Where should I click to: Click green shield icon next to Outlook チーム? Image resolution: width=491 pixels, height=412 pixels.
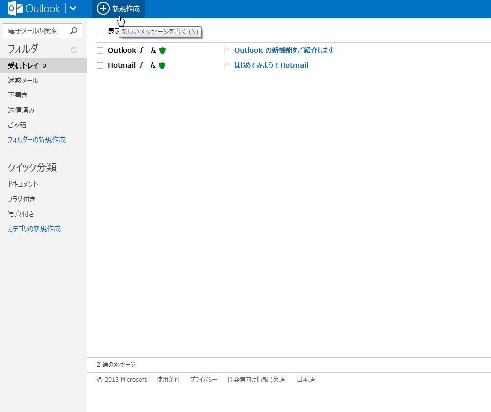click(x=162, y=51)
